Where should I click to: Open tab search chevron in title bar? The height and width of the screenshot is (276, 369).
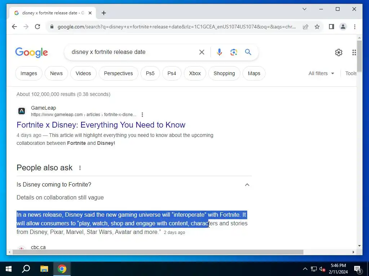point(304,9)
